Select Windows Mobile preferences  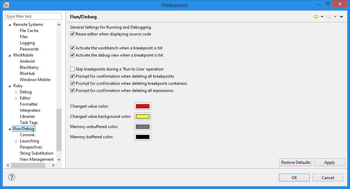click(x=35, y=80)
